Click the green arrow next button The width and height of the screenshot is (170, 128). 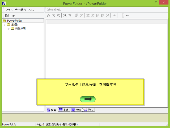pos(88,99)
